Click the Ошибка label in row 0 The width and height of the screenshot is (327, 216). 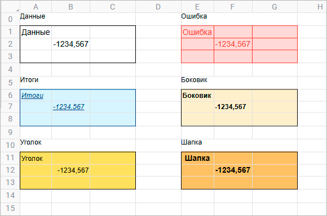[194, 16]
